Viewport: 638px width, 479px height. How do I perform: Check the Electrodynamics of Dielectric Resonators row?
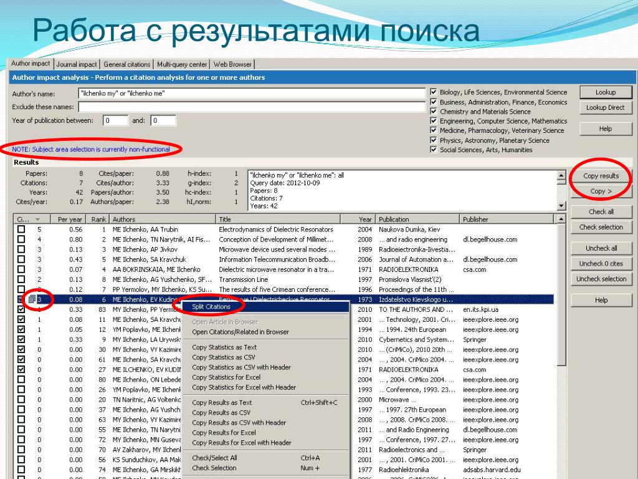pyautogui.click(x=21, y=230)
